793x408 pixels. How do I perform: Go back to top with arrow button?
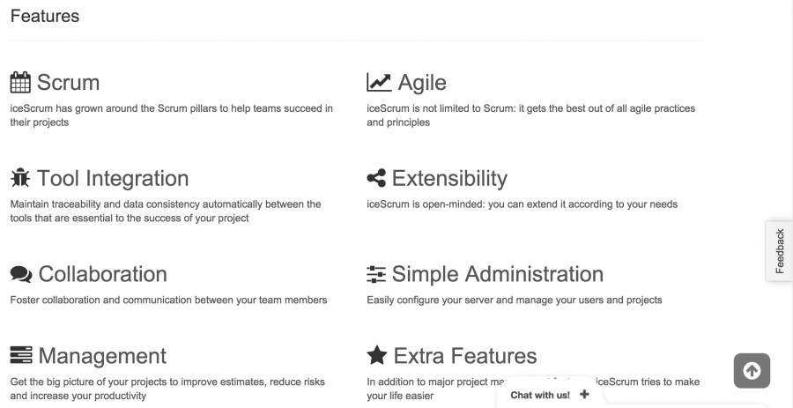coord(752,371)
